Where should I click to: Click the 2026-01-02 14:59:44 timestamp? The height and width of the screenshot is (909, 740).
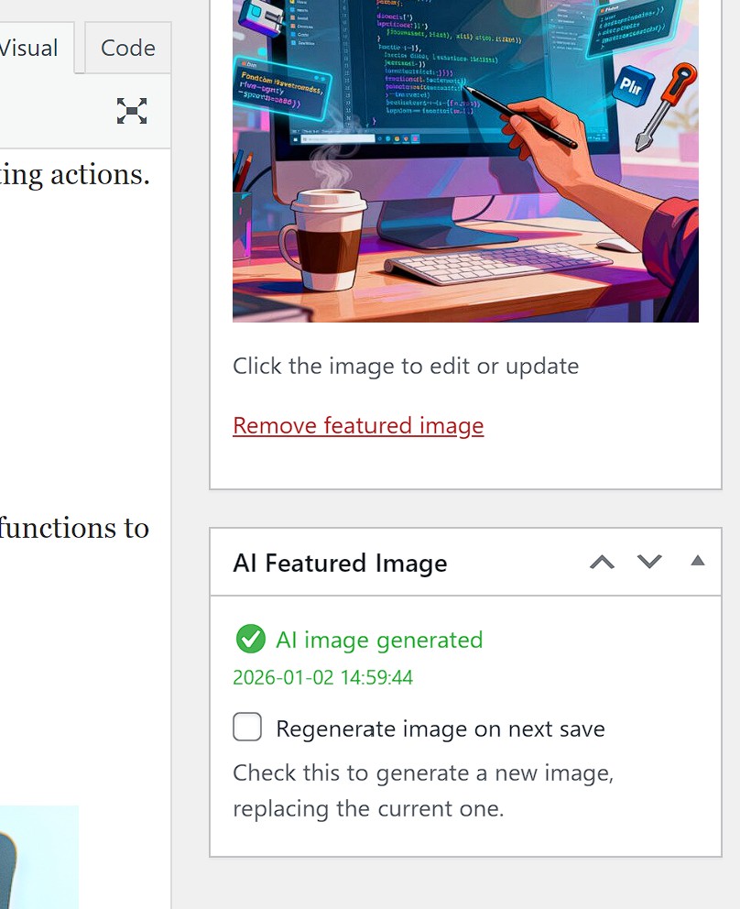[322, 678]
